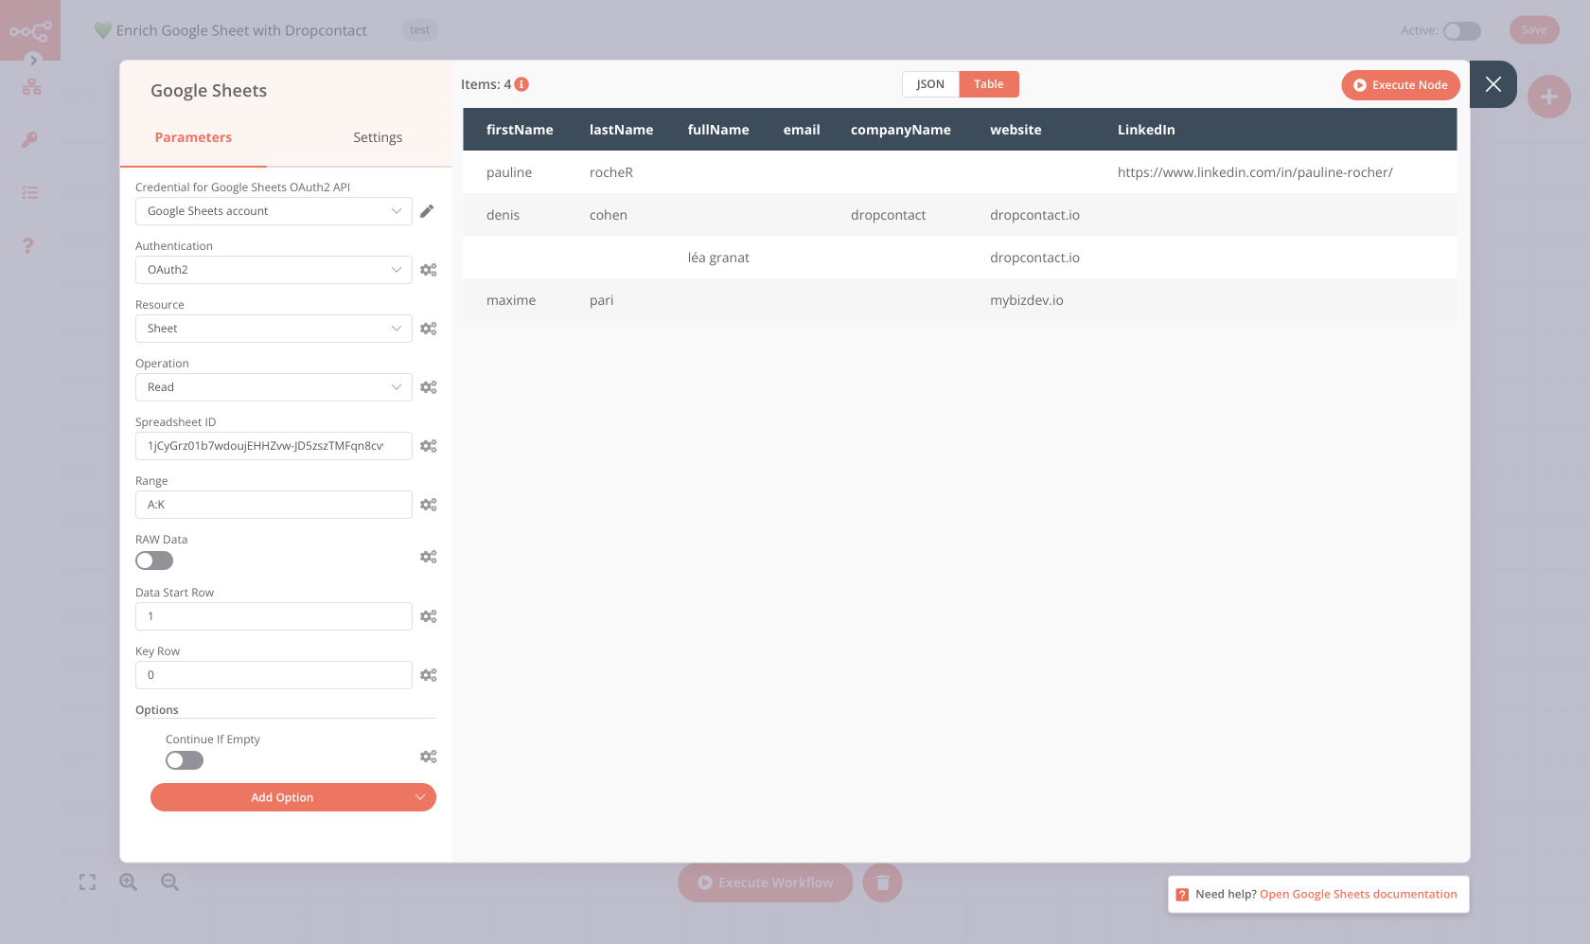Switch to the Settings tab

point(378,137)
